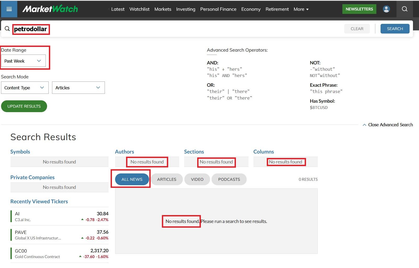Viewport: 419px width, 268px height.
Task: Switch to the Articles results tab
Action: point(167,179)
